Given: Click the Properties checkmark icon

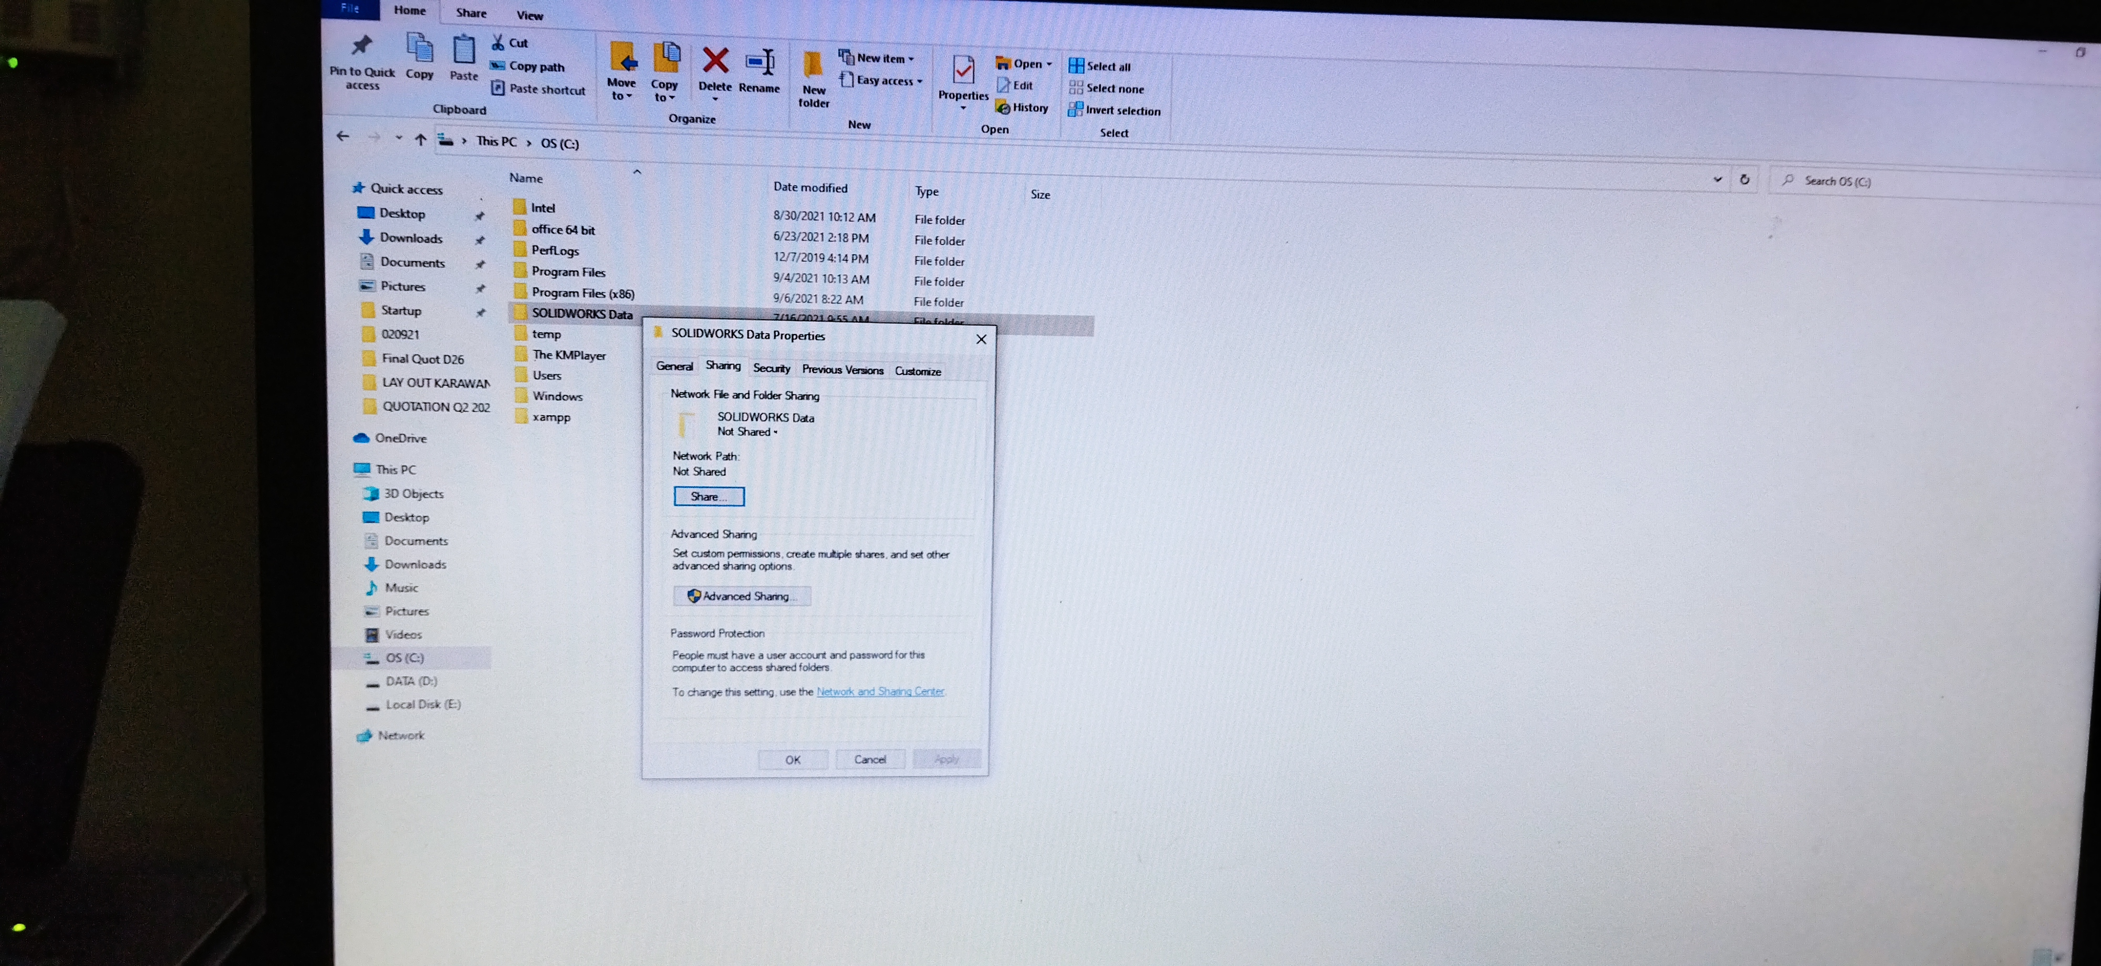Looking at the screenshot, I should (963, 70).
